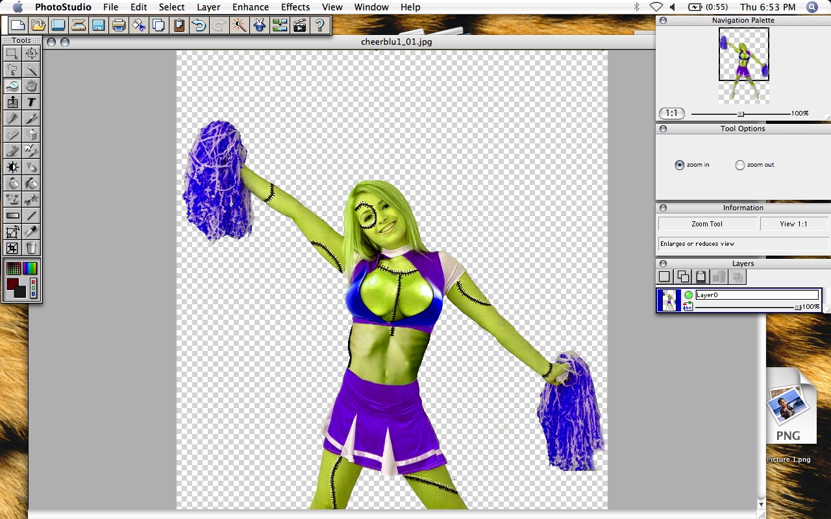Viewport: 831px width, 519px height.
Task: Select the Magic Wand tool
Action: tap(31, 69)
